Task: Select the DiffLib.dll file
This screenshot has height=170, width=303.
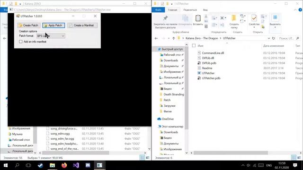Action: (x=208, y=58)
